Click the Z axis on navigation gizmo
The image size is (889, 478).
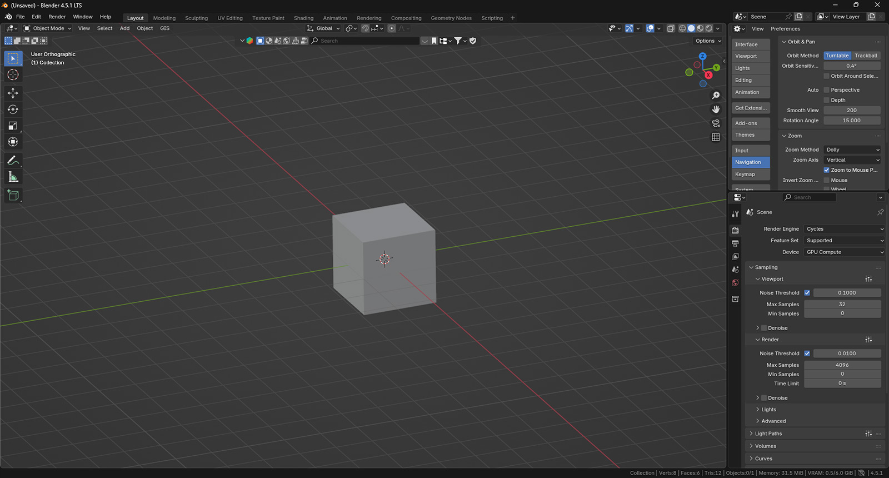[702, 56]
